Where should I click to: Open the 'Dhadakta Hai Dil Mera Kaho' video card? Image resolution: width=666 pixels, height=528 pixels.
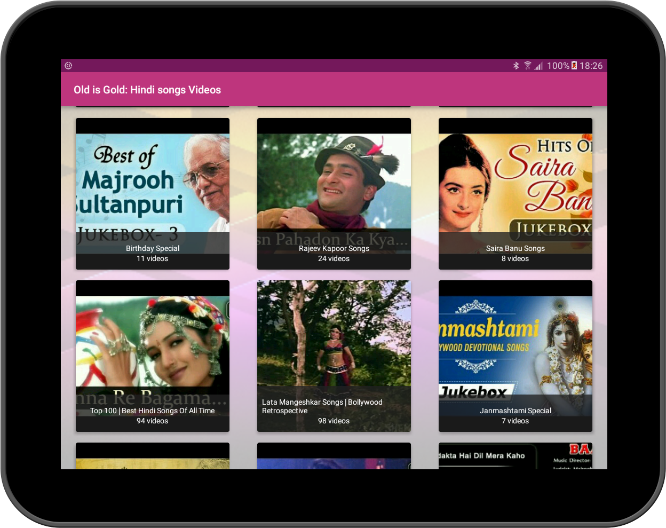coord(516,456)
